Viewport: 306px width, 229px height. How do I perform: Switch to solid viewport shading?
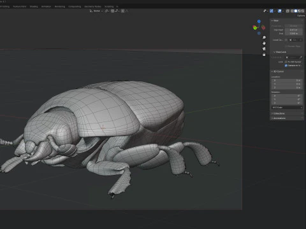coord(296,11)
